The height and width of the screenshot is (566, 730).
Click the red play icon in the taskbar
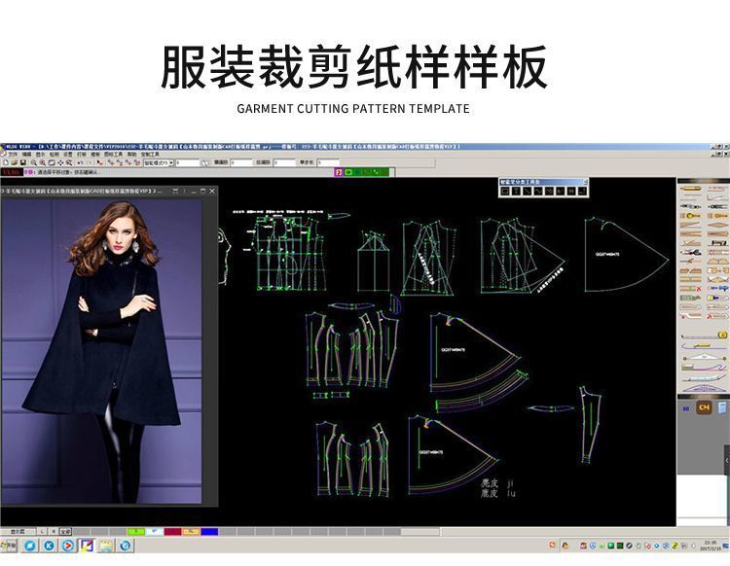pyautogui.click(x=68, y=546)
